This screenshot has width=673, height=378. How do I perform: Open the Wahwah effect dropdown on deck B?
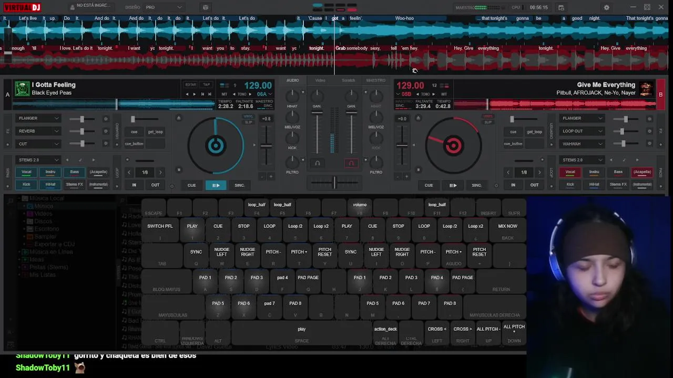coord(582,144)
